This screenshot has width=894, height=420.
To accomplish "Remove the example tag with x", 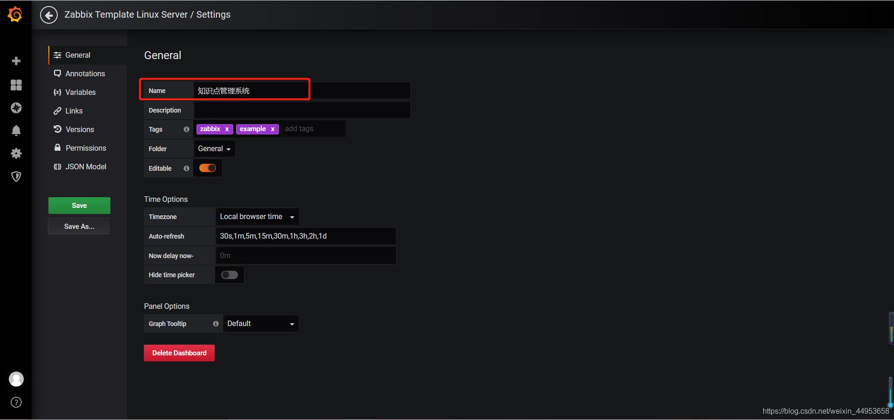I will coord(272,129).
